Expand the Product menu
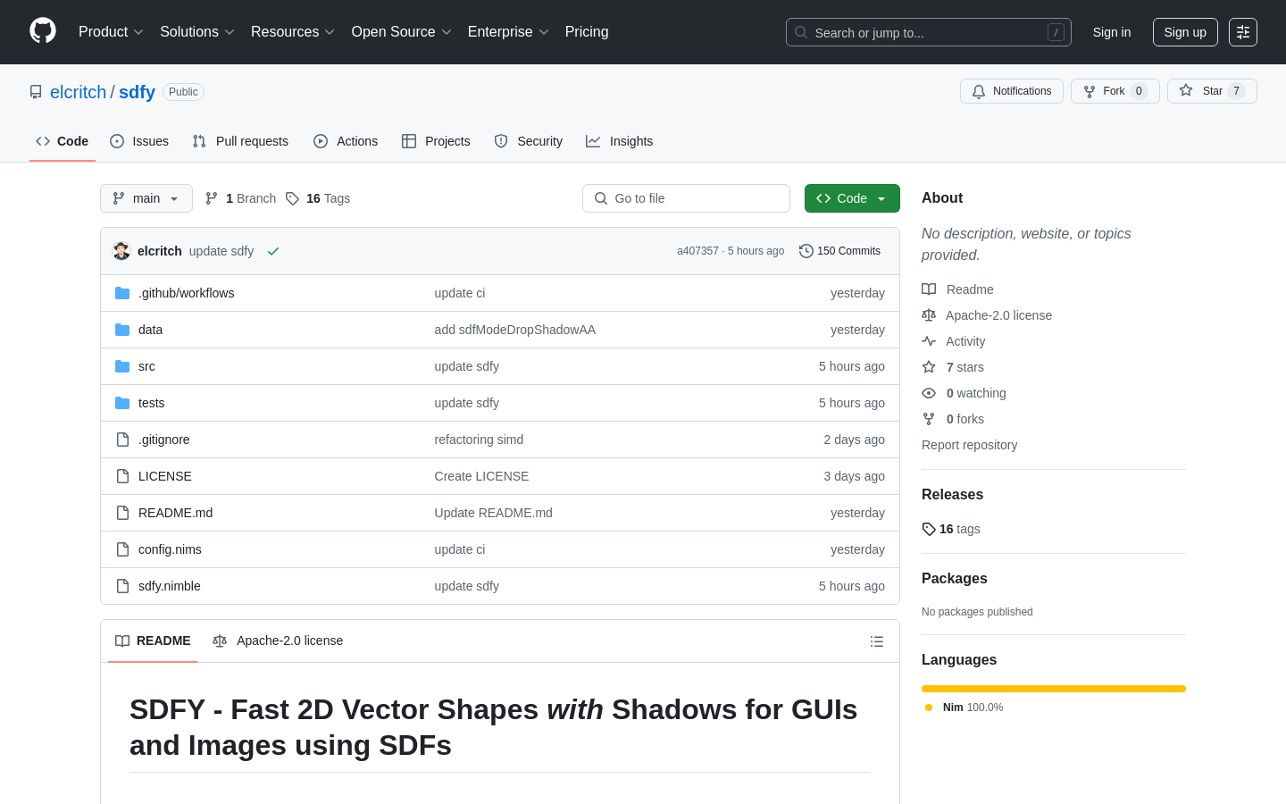Image resolution: width=1286 pixels, height=804 pixels. 111,32
